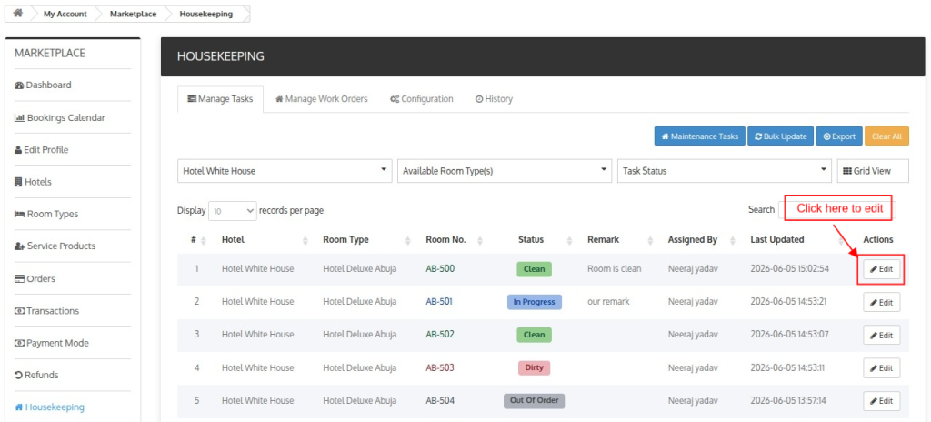
Task: Change records per page display selector
Action: click(232, 210)
